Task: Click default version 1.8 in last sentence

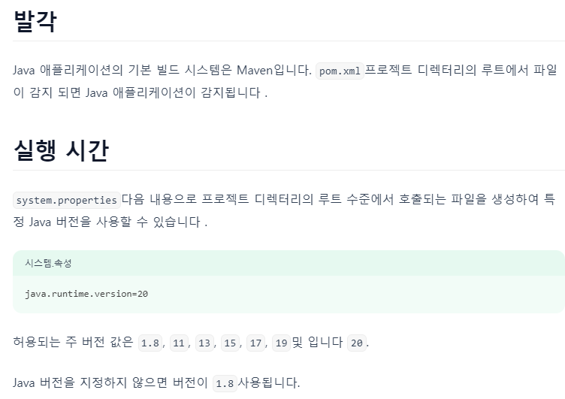Action: click(x=225, y=383)
